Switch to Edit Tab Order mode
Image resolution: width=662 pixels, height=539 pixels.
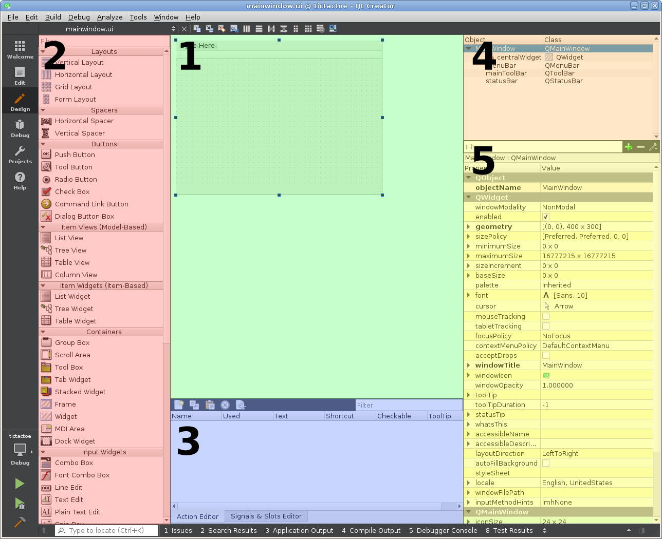coord(234,29)
